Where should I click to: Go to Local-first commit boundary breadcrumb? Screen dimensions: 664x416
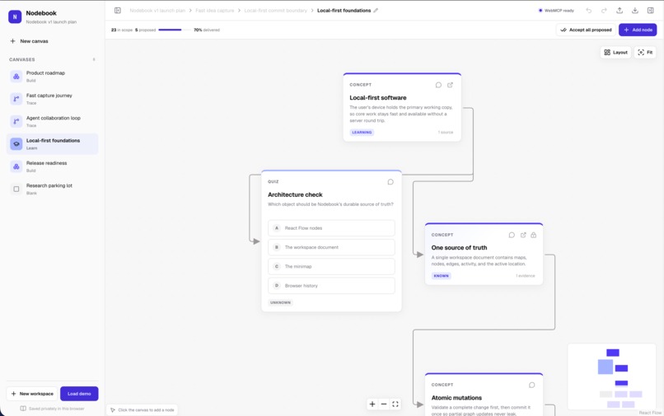(x=275, y=10)
